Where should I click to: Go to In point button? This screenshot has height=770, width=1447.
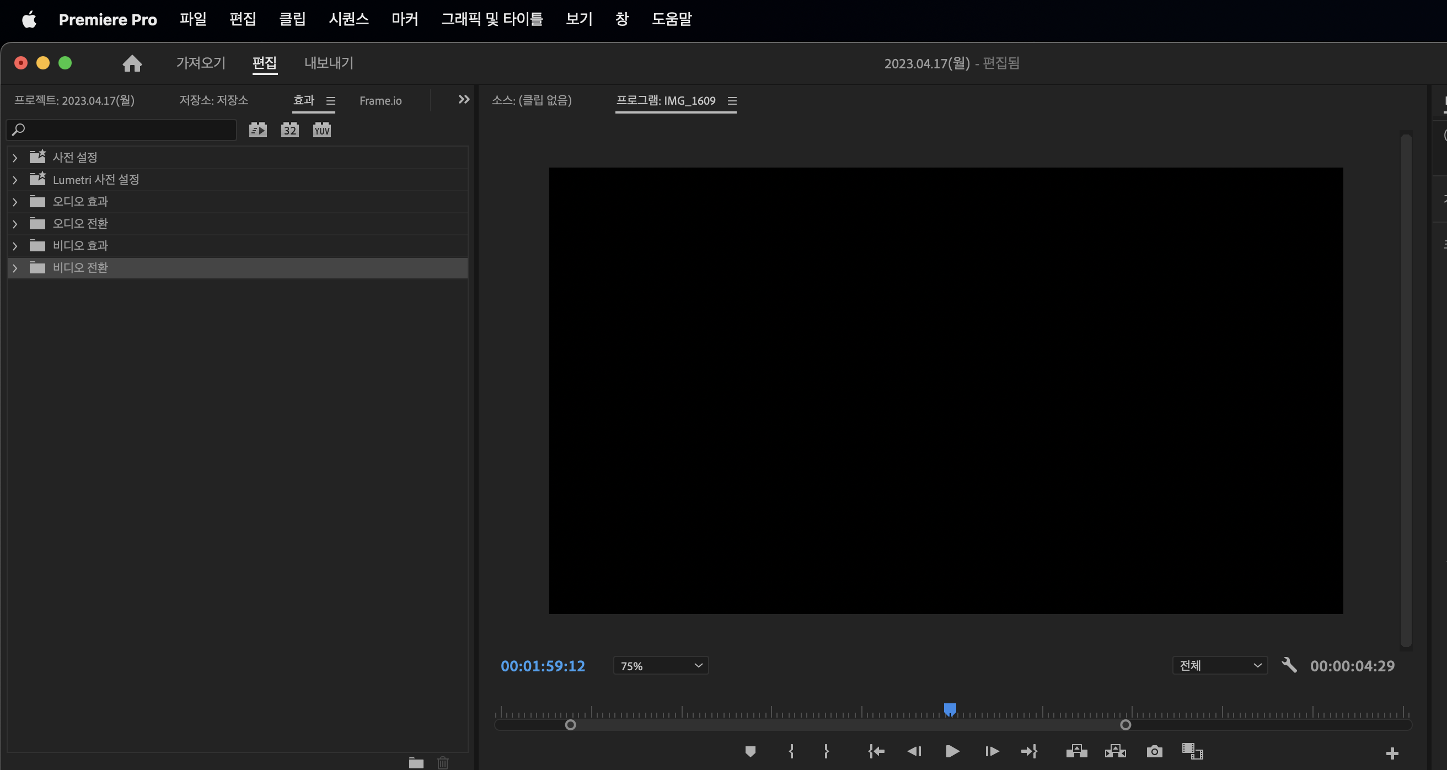(876, 751)
